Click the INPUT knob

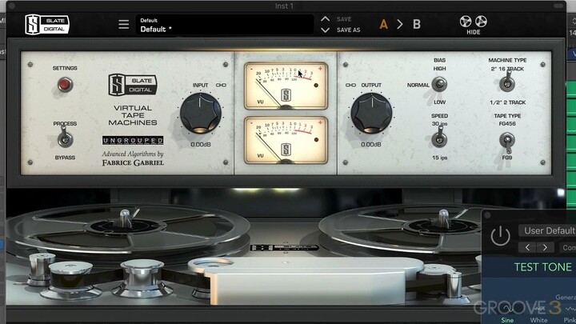(x=201, y=113)
